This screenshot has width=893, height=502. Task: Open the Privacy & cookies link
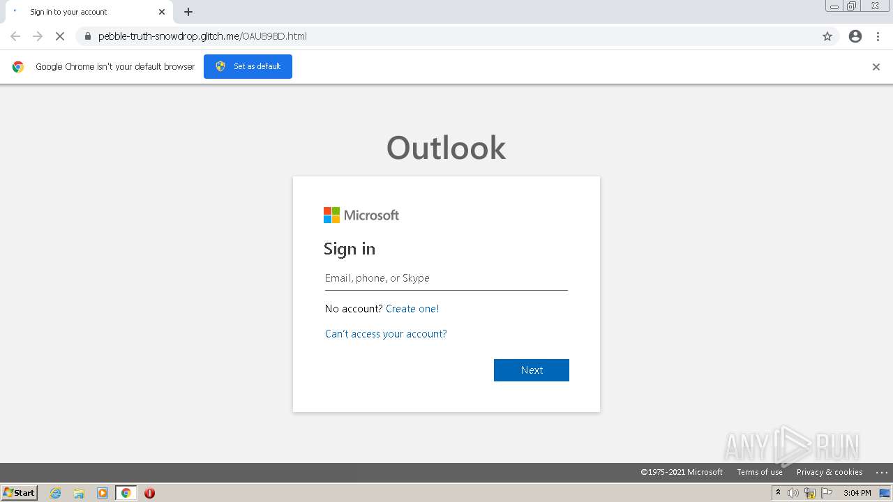click(x=830, y=472)
